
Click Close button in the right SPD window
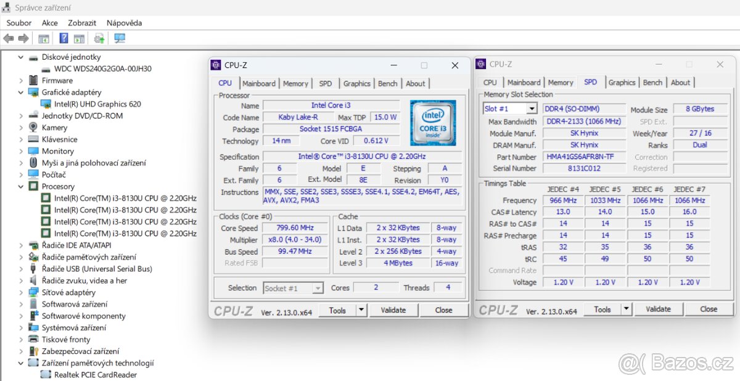708,309
